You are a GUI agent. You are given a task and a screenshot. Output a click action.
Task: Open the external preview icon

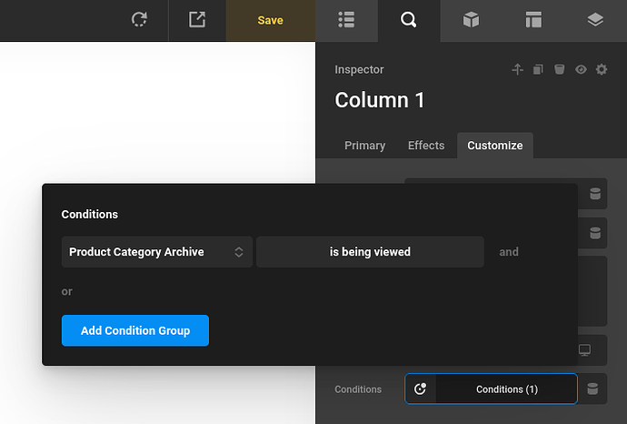[197, 20]
